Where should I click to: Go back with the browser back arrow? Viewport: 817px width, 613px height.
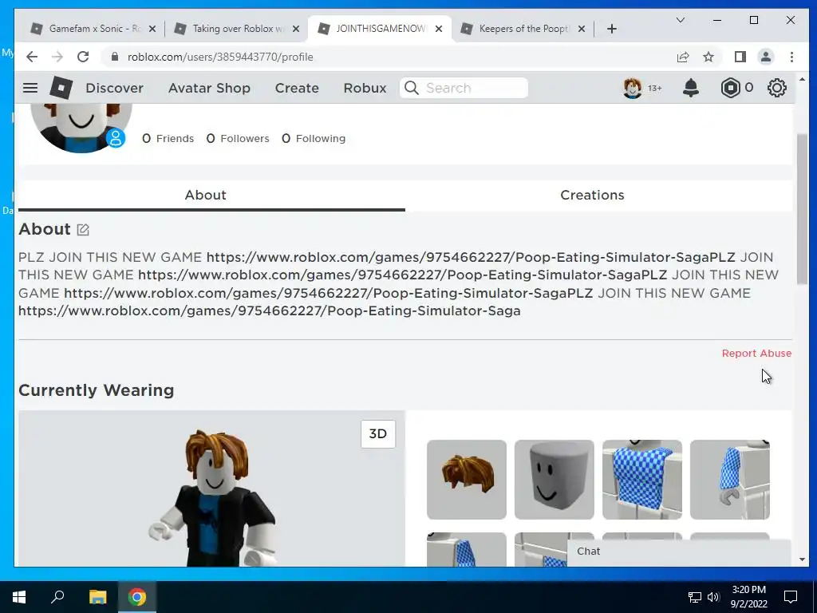click(x=32, y=57)
